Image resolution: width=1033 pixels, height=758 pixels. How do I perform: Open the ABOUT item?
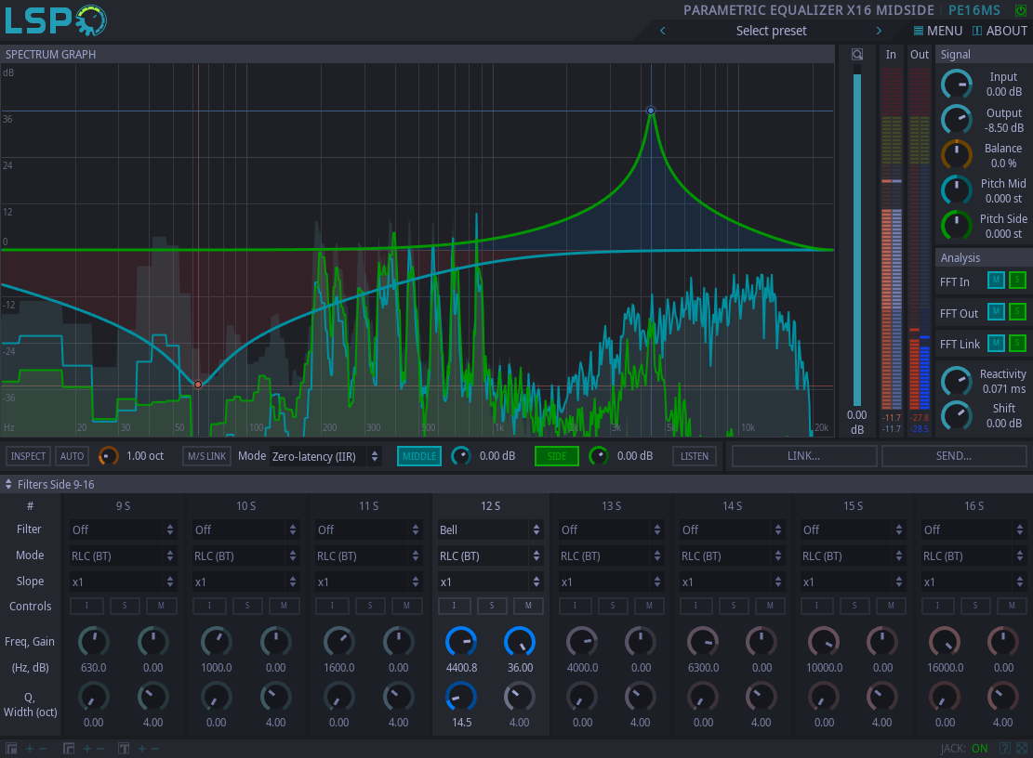[1000, 31]
